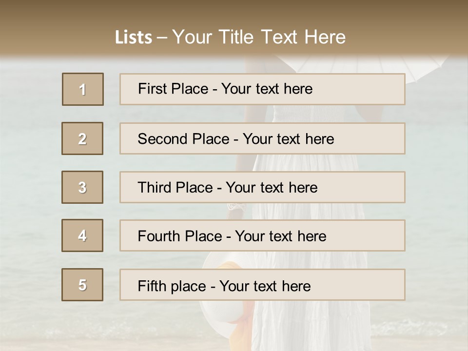Click the words Your Title Text Here

258,37
